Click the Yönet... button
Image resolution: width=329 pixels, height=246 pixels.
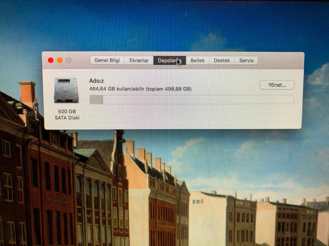(x=277, y=85)
